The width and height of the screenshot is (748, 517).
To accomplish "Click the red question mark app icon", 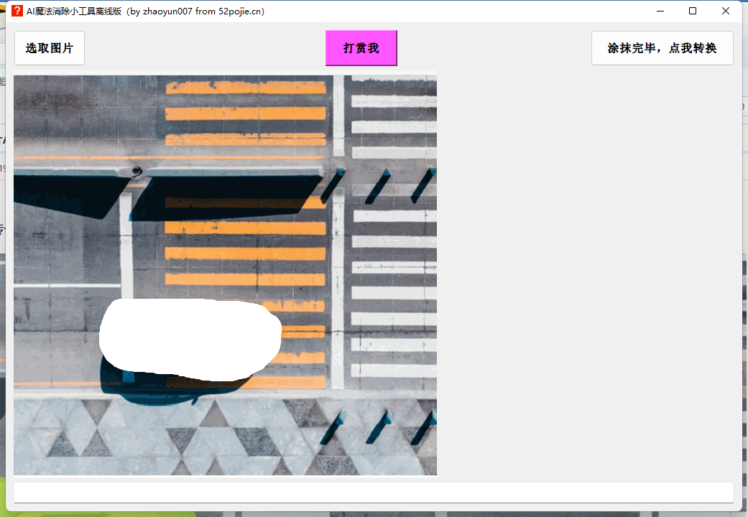I will click(x=17, y=11).
